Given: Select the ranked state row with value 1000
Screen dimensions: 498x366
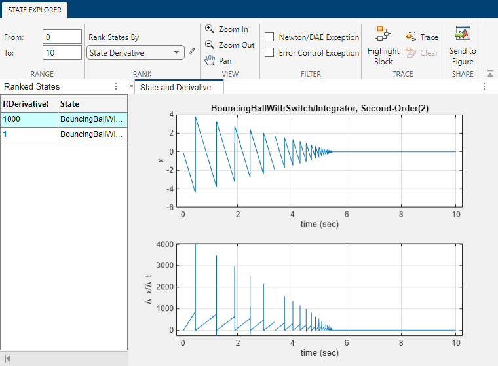Looking at the screenshot, I should tap(64, 119).
